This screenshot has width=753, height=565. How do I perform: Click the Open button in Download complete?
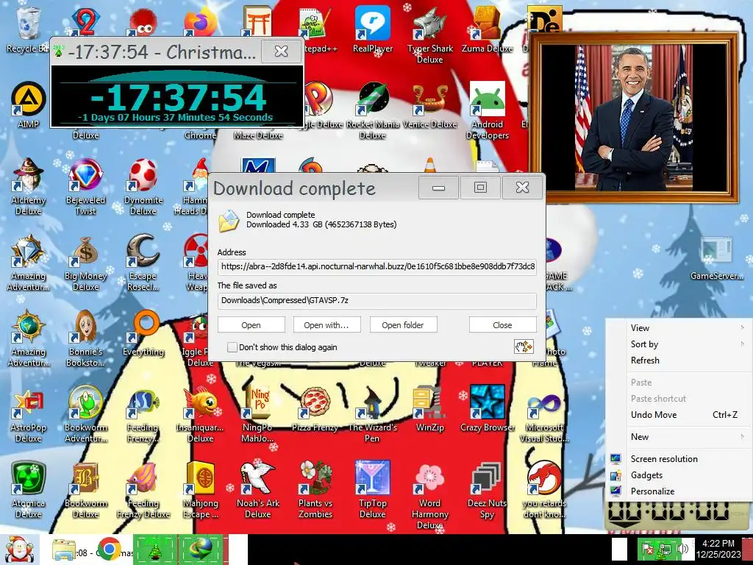click(x=251, y=324)
